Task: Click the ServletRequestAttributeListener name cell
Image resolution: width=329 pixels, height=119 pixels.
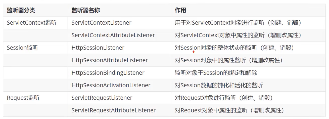Action: (114, 110)
